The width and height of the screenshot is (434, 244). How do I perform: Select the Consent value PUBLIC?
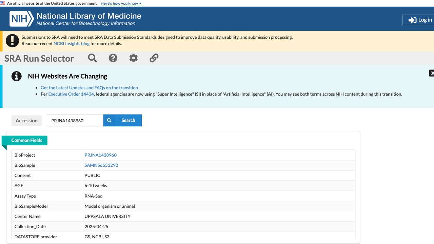tap(92, 175)
